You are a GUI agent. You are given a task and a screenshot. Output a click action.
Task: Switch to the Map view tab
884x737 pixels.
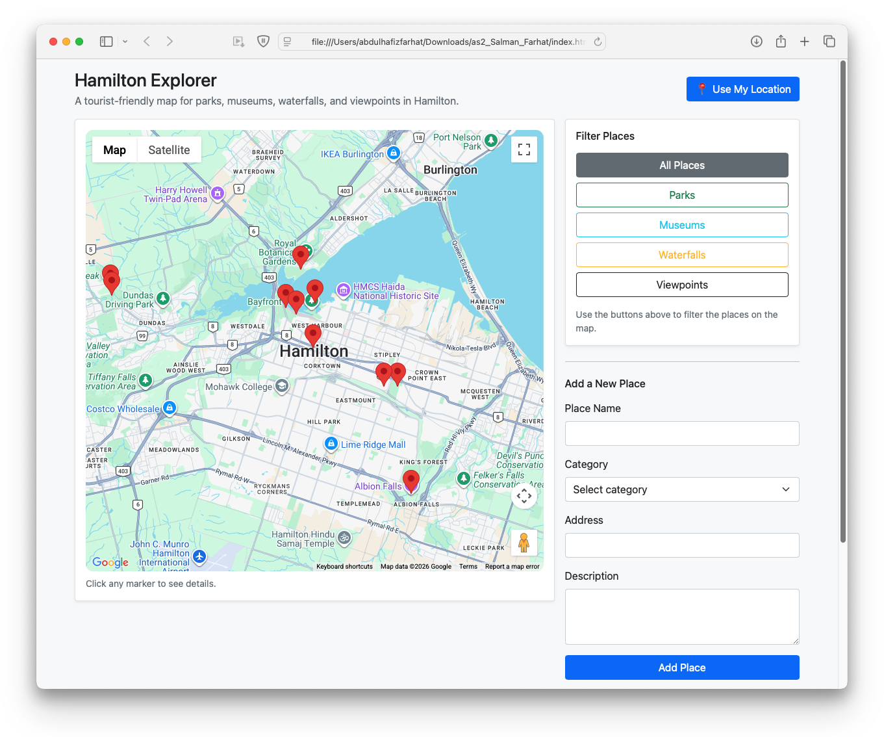[x=114, y=149]
